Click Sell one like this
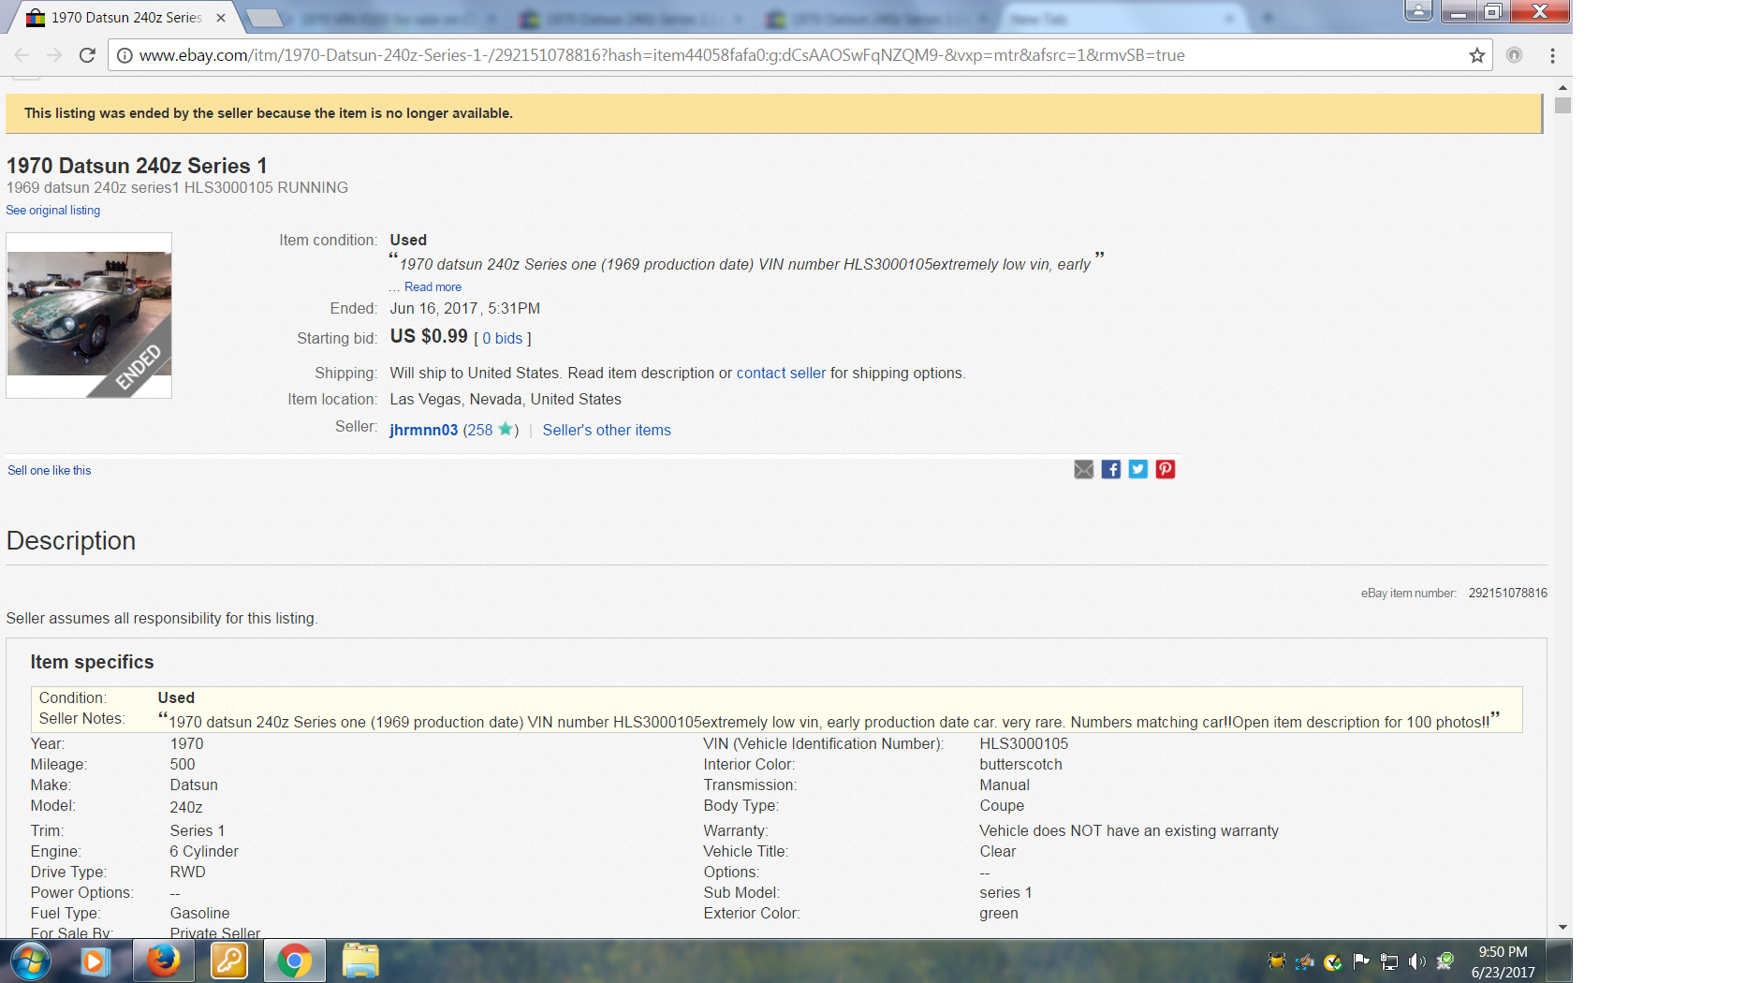1760x983 pixels. tap(50, 471)
